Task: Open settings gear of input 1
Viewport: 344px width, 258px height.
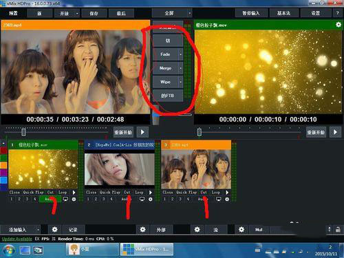Action: coord(74,199)
